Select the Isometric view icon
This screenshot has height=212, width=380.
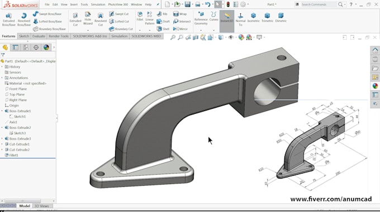tap(254, 18)
